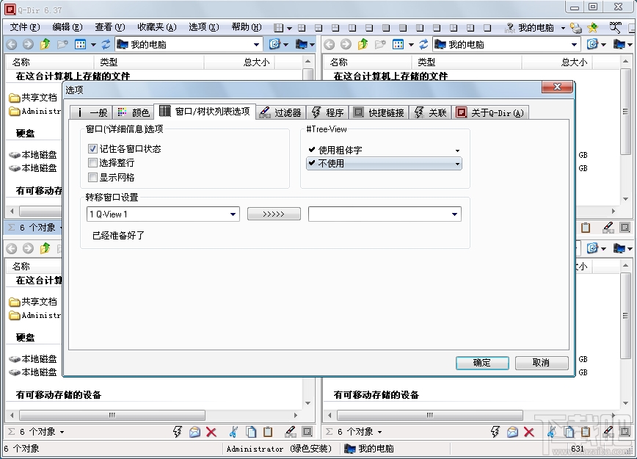Open the 使用粗体字 dropdown

coord(385,150)
